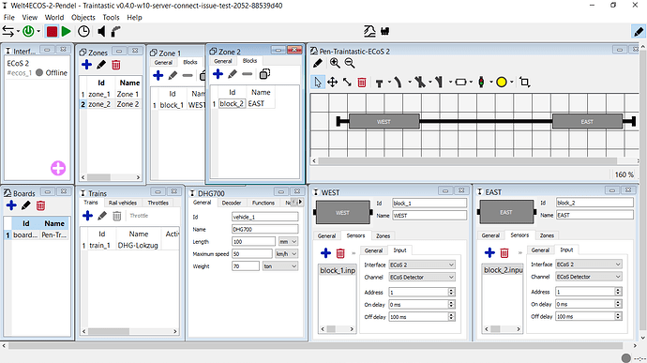The width and height of the screenshot is (647, 363).
Task: Switch to General tab in Zone 2 window
Action: 223,61
